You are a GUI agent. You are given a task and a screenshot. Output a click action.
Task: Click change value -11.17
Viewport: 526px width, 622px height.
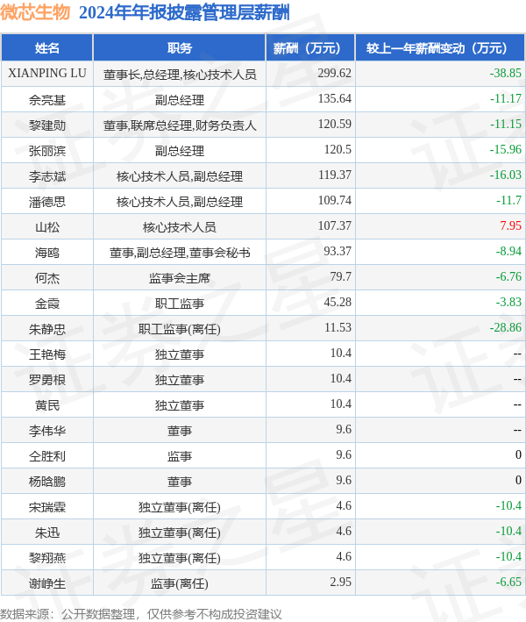tap(505, 98)
